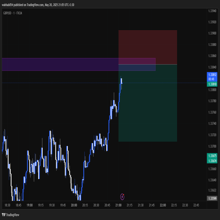Image resolution: width=220 pixels, height=220 pixels.
Task: Click the 1.33860 price scale value
Action: pos(212,56)
